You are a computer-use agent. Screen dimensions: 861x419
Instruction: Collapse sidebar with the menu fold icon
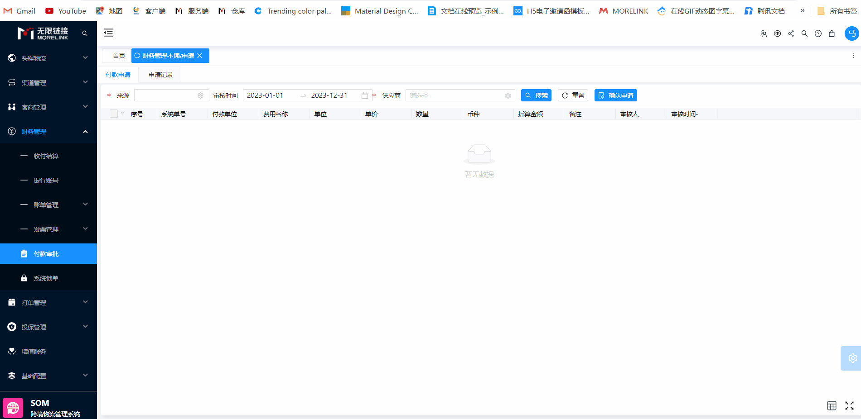[108, 33]
